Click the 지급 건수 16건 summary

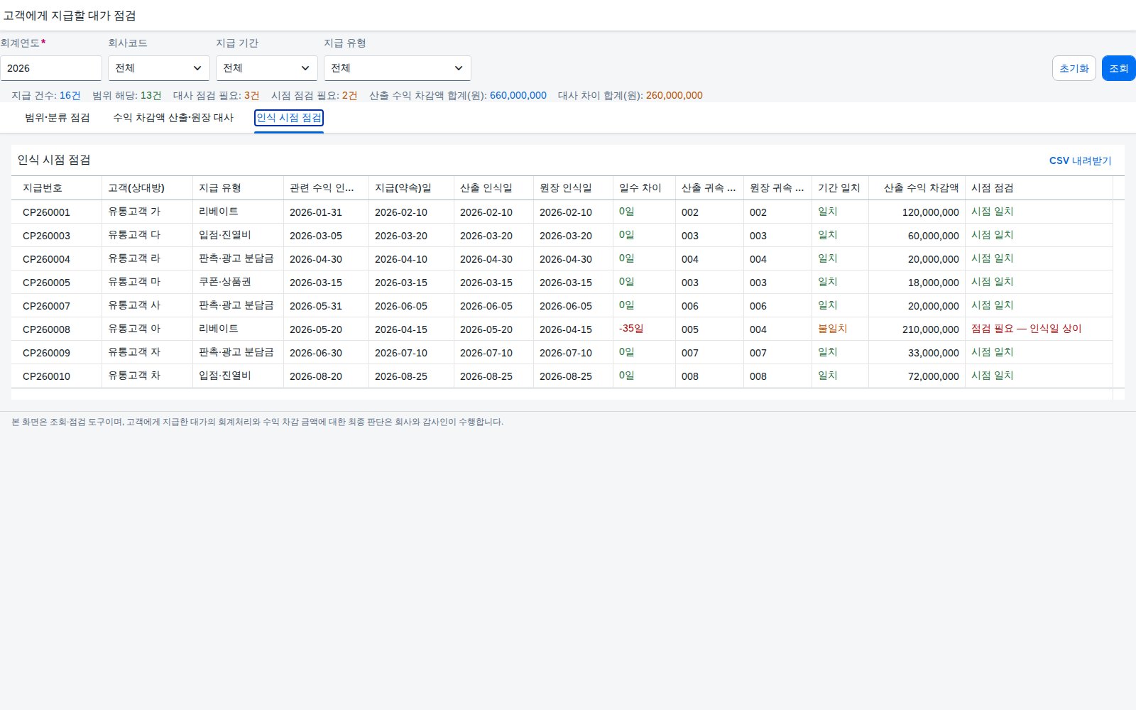point(46,95)
